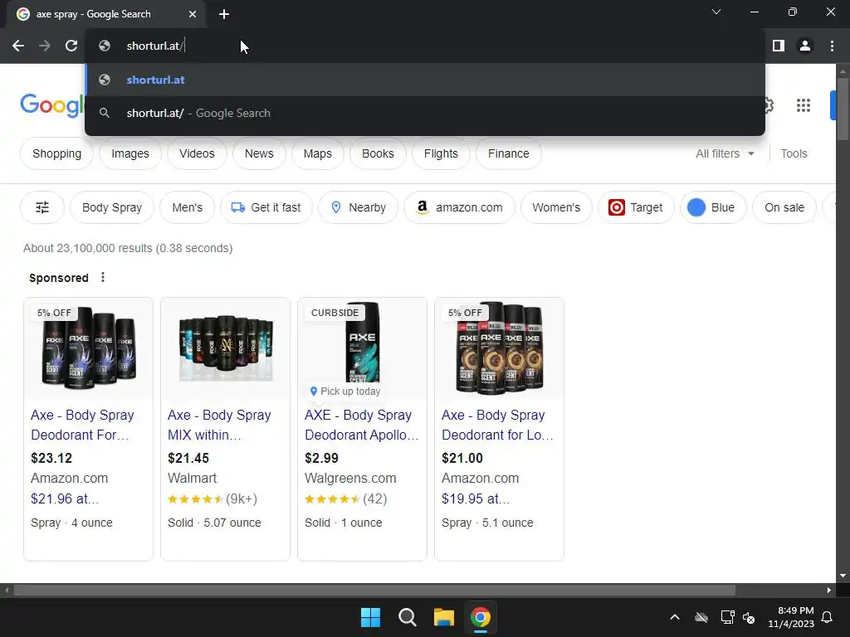Image resolution: width=850 pixels, height=637 pixels.
Task: Switch to the Images search tab
Action: tap(130, 153)
